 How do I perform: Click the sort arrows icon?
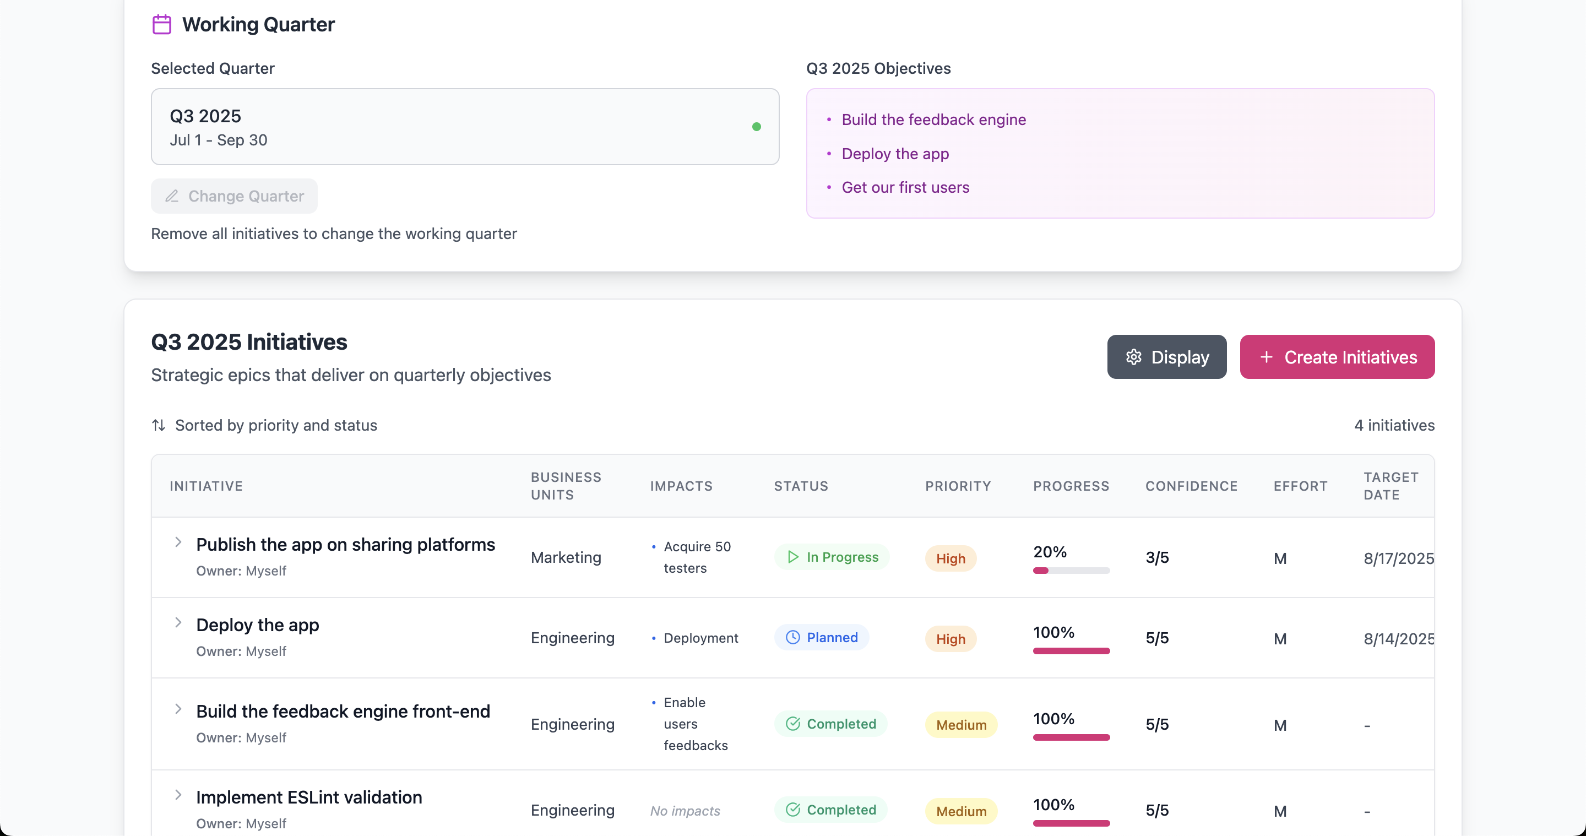(158, 425)
